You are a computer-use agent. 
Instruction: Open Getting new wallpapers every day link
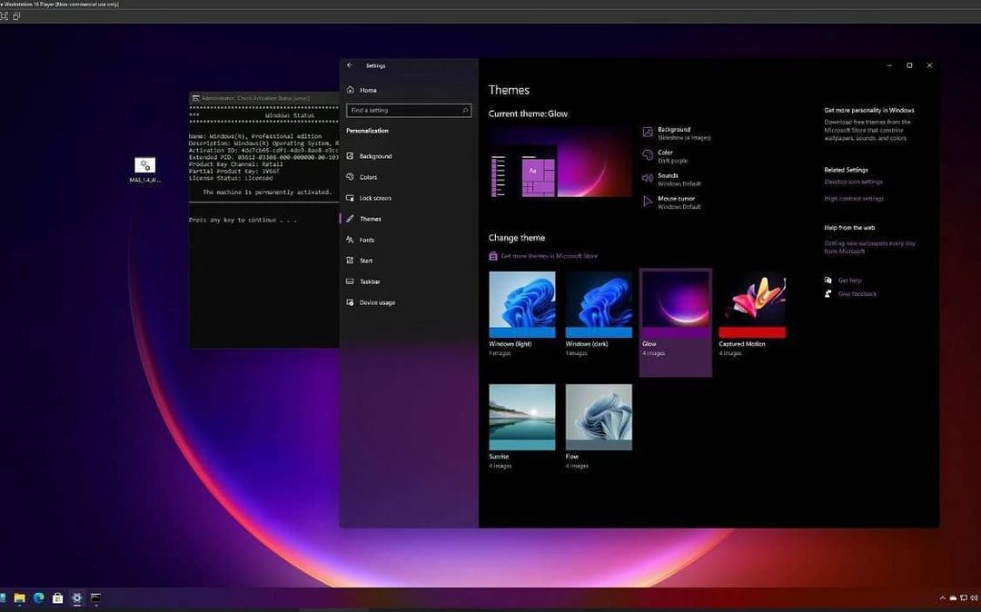click(869, 247)
